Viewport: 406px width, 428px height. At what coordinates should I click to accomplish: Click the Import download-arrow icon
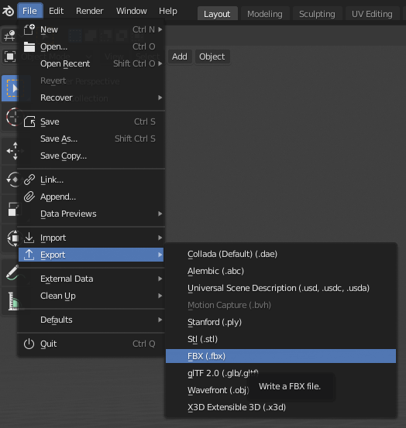(x=29, y=238)
